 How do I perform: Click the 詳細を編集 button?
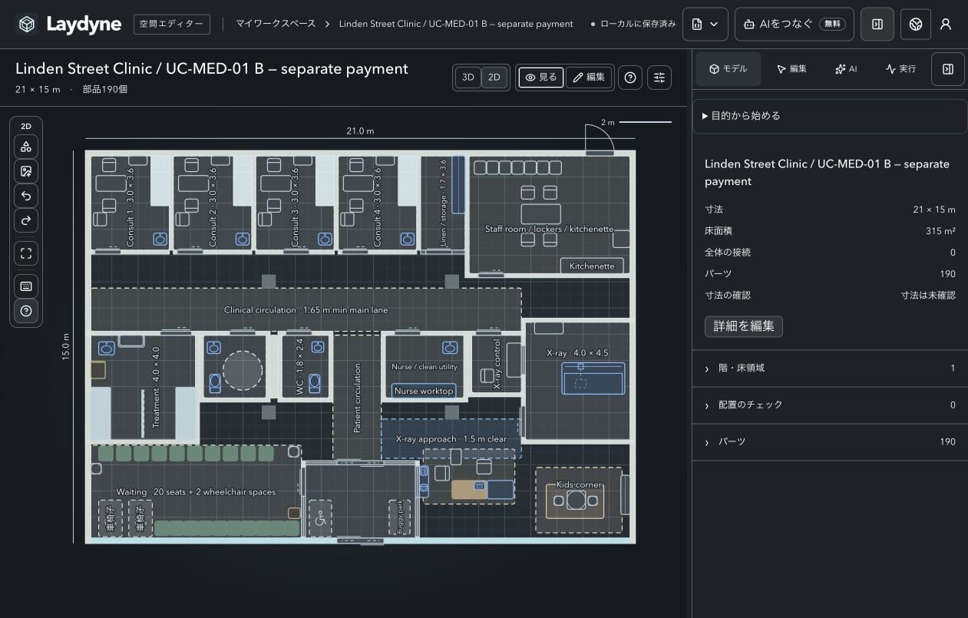tap(744, 326)
